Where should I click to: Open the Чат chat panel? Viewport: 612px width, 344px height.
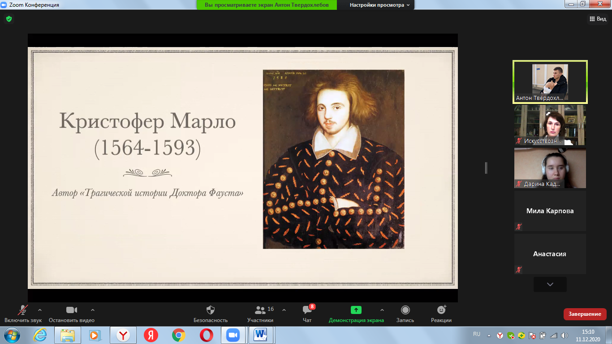coord(307,314)
